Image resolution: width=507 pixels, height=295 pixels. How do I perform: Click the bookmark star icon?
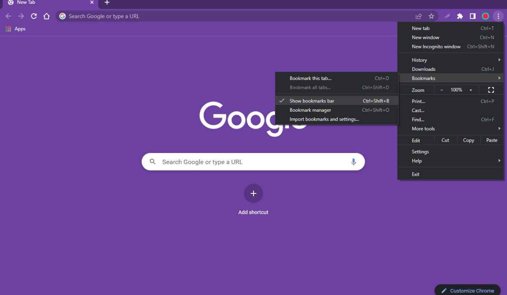[431, 16]
